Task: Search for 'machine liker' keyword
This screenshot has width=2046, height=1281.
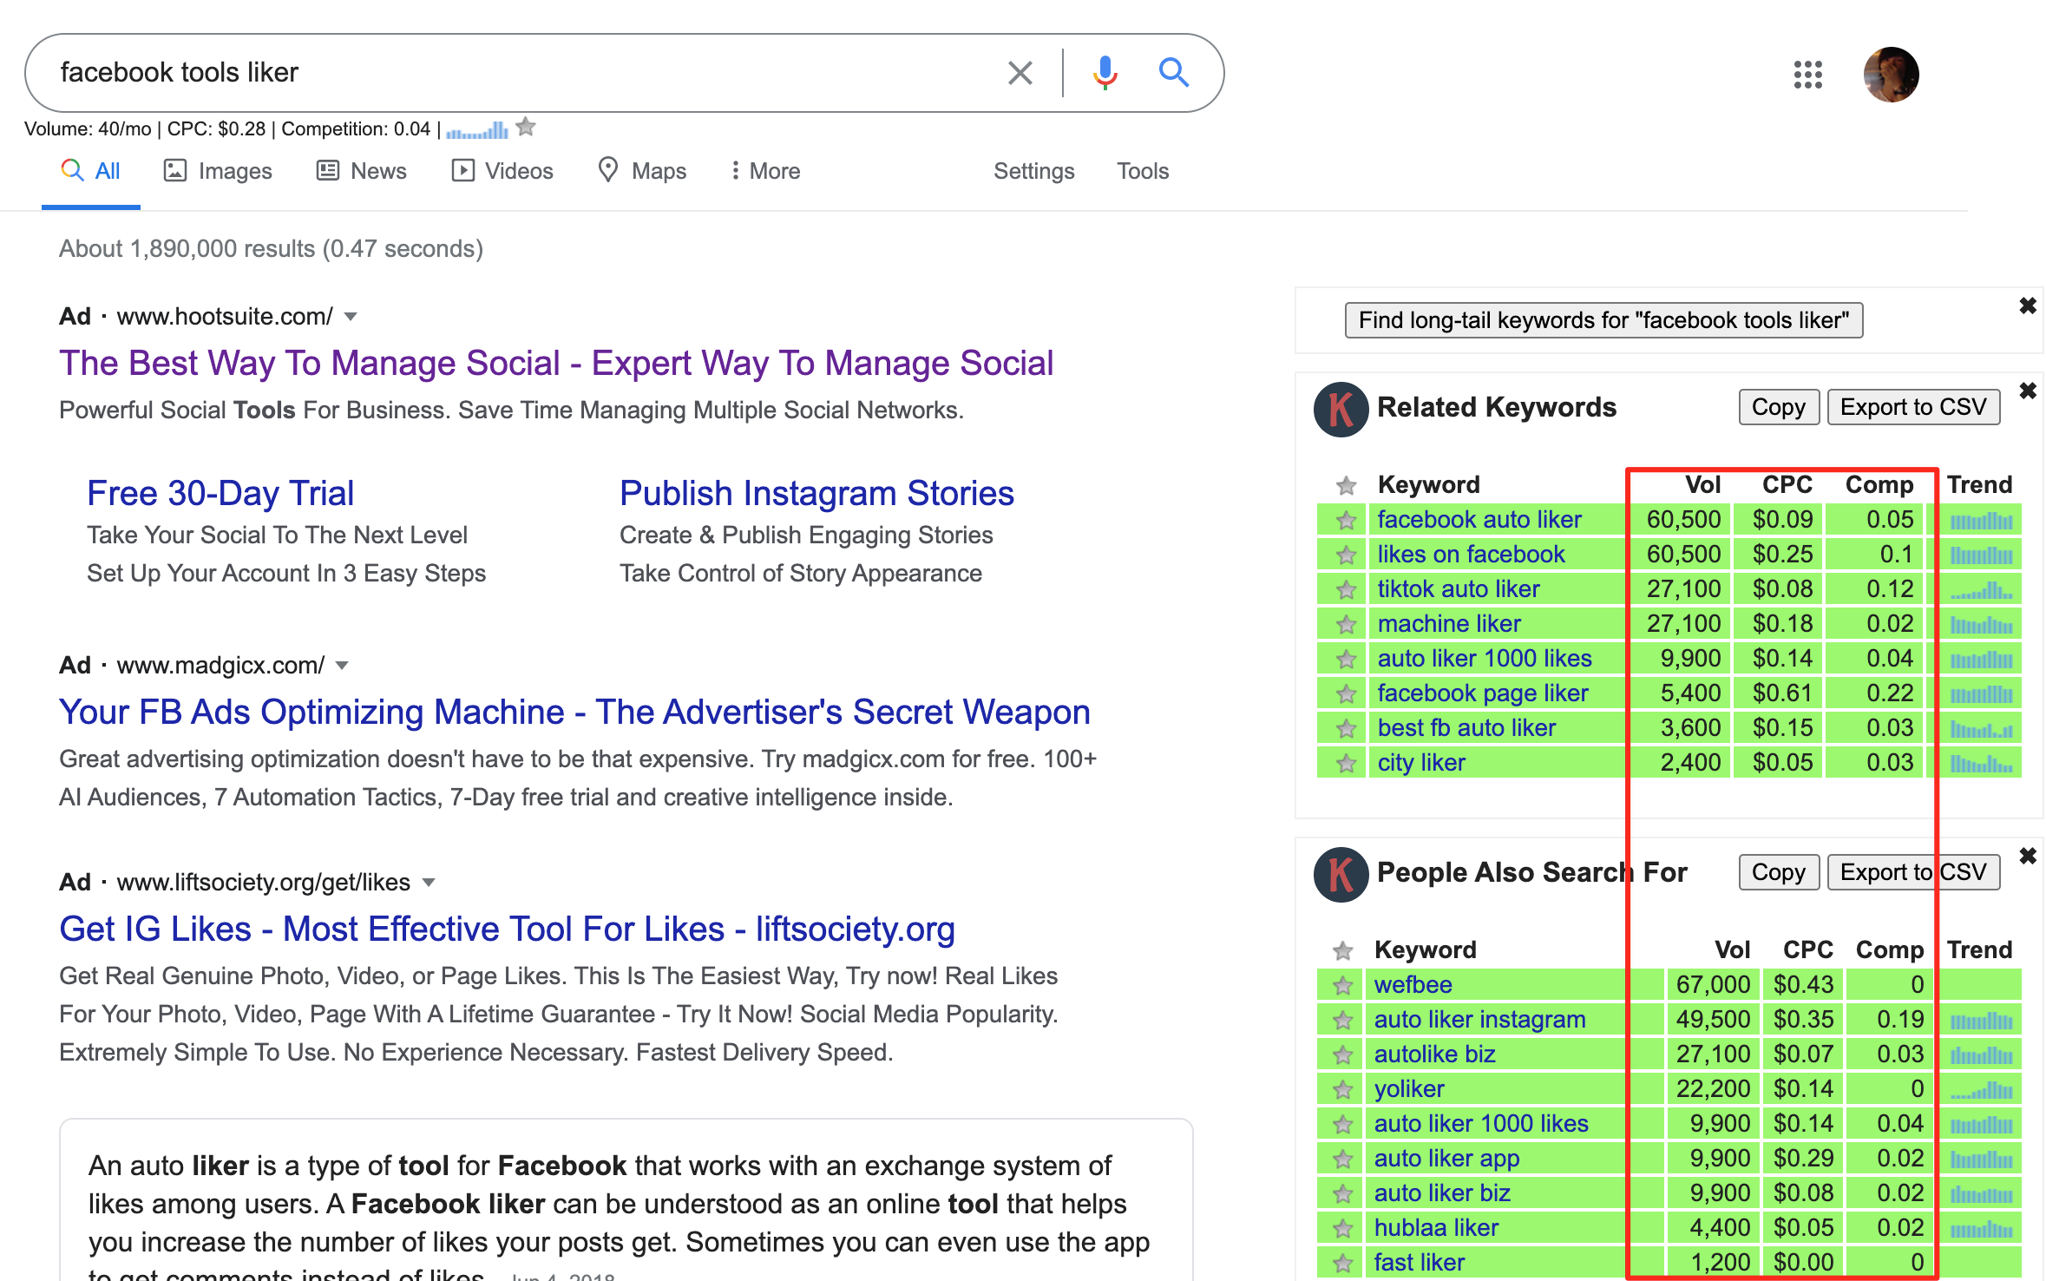Action: 1449,624
